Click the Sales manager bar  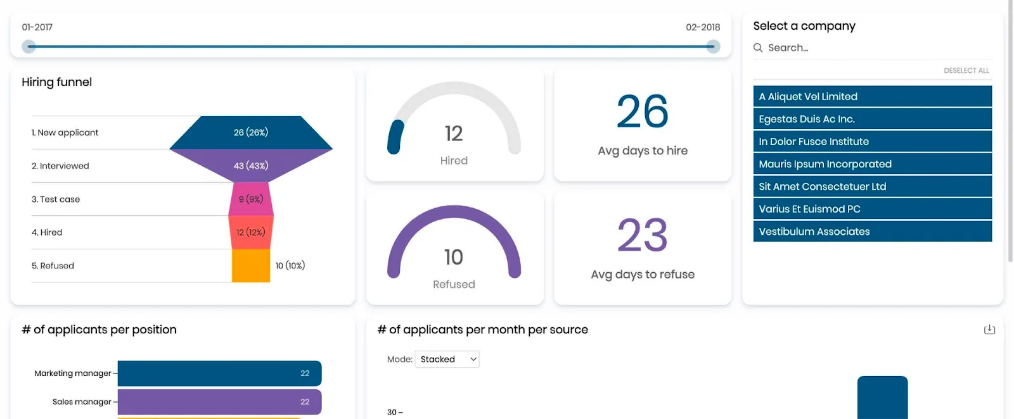[x=219, y=402]
